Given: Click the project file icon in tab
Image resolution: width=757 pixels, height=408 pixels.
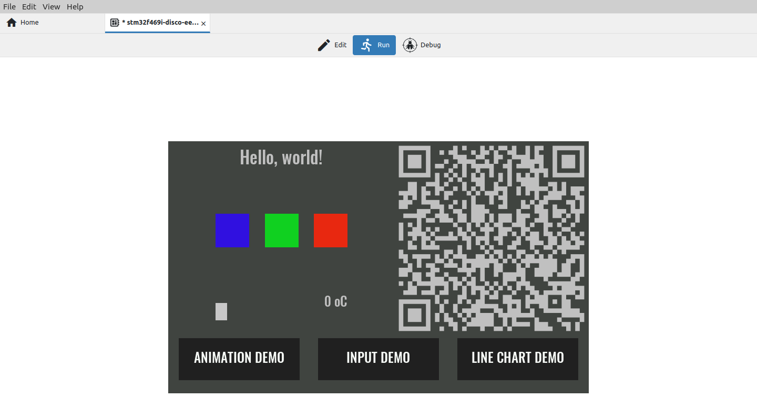Looking at the screenshot, I should point(115,23).
